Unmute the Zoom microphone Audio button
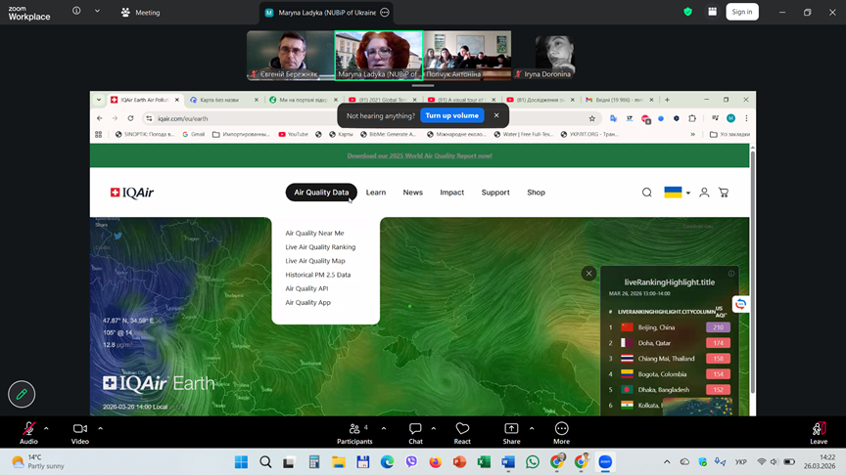The width and height of the screenshot is (846, 475). (28, 429)
